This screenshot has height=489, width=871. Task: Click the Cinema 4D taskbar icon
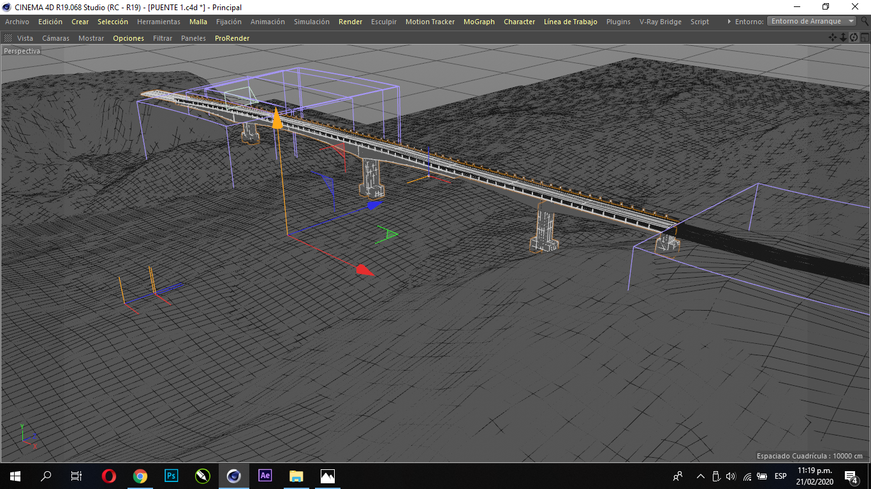tap(233, 476)
